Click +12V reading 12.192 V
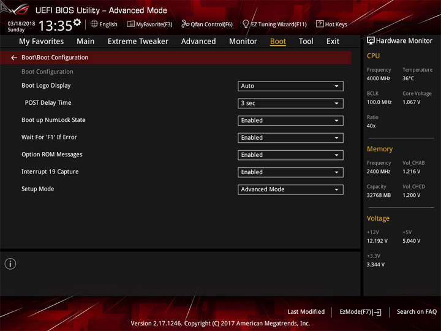441x331 pixels. click(x=377, y=241)
